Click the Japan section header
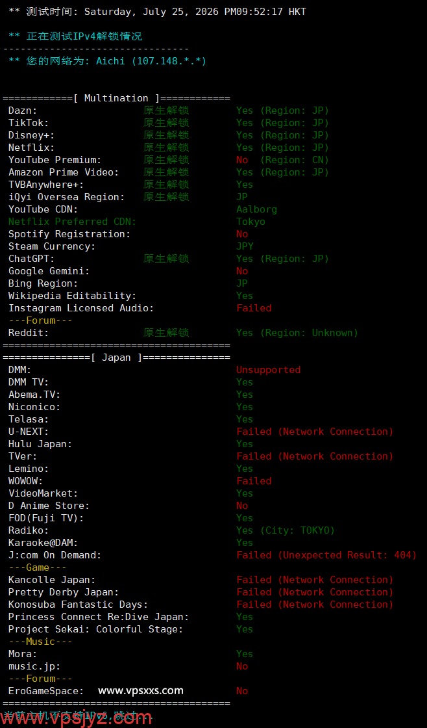427x728 pixels. click(x=116, y=357)
